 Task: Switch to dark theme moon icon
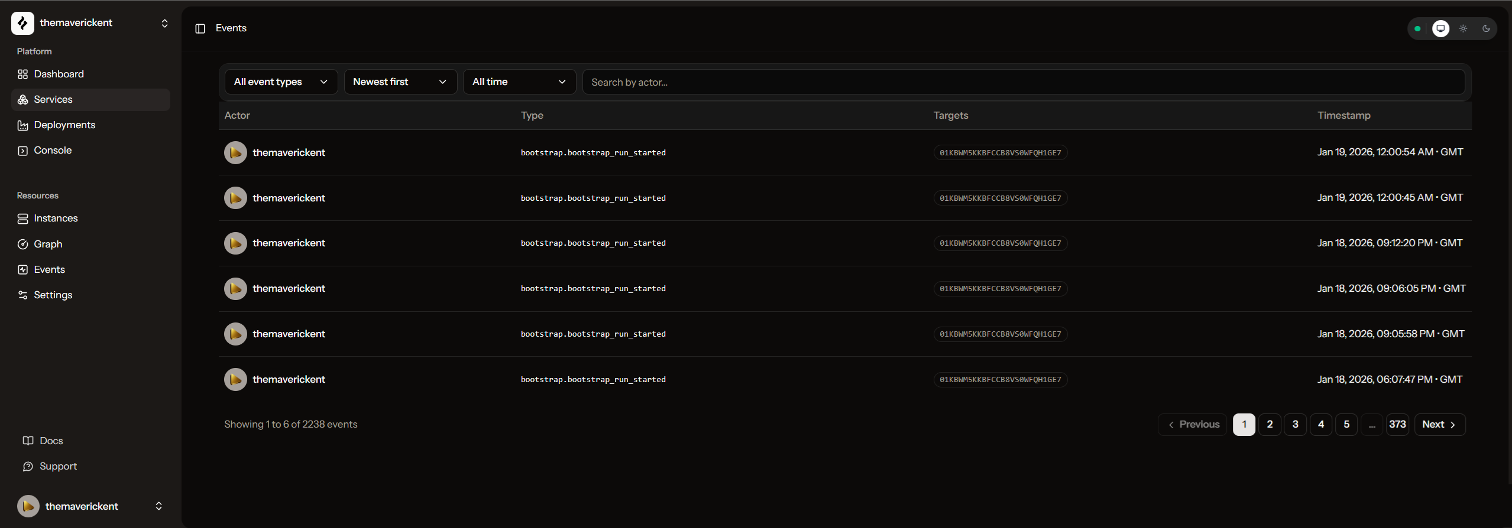1485,28
